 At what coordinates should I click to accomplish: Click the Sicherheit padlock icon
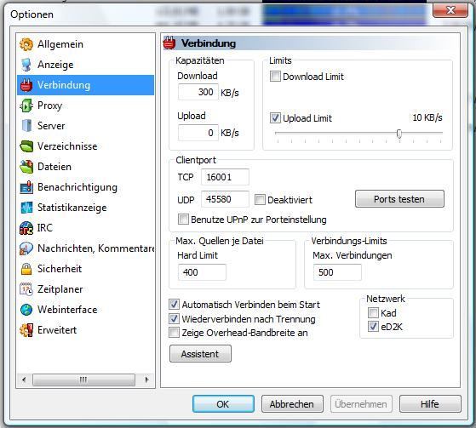tap(26, 269)
